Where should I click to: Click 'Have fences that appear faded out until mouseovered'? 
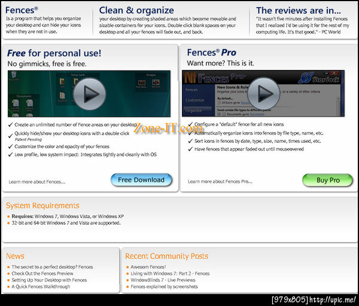[x=249, y=149]
